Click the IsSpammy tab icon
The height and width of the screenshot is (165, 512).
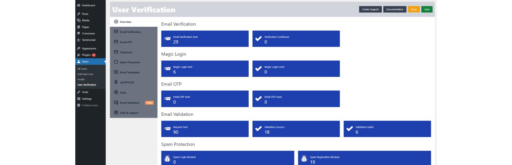click(116, 52)
